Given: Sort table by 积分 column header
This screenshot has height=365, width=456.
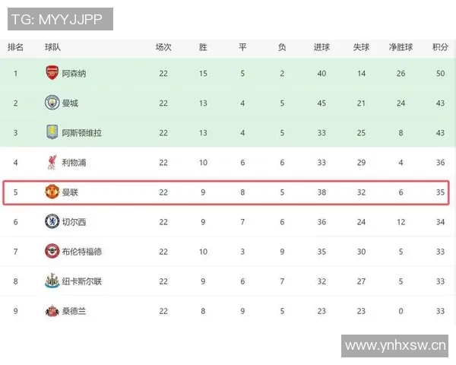Looking at the screenshot, I should pyautogui.click(x=439, y=47).
